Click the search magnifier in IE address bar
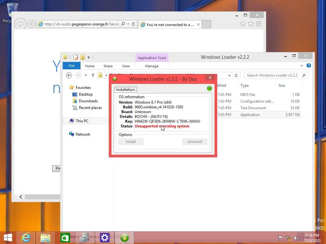 123,24
